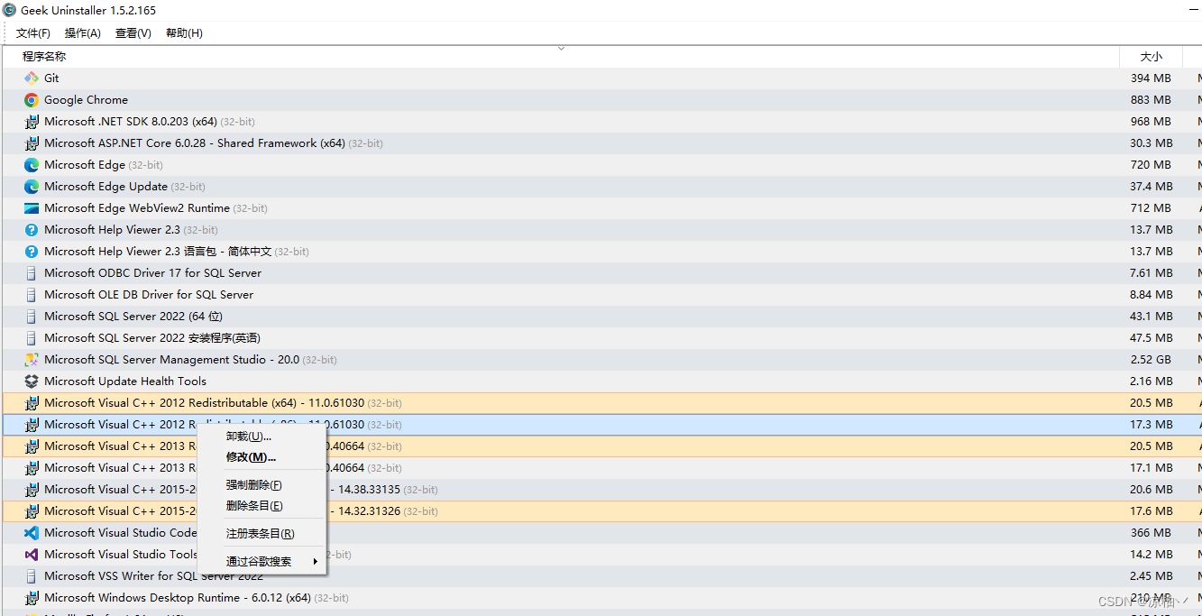The width and height of the screenshot is (1202, 616).
Task: Click the Visual Studio Tools purple icon
Action: coord(32,555)
